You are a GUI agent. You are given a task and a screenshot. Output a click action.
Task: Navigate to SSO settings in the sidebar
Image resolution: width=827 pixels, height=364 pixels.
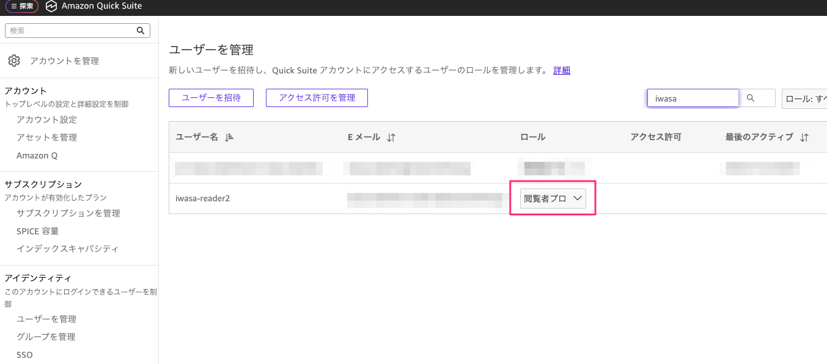pos(24,354)
